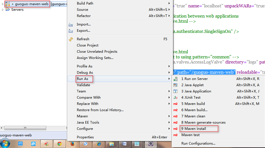Expand the Configure submenu arrow

click(x=169, y=129)
